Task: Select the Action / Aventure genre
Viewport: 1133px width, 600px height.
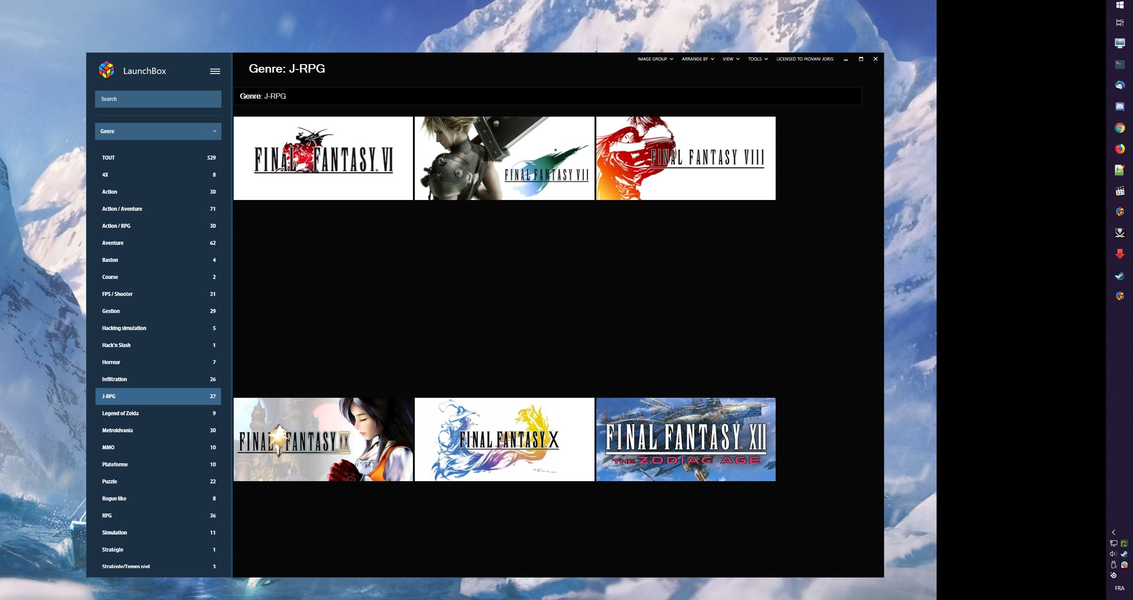Action: click(x=158, y=209)
